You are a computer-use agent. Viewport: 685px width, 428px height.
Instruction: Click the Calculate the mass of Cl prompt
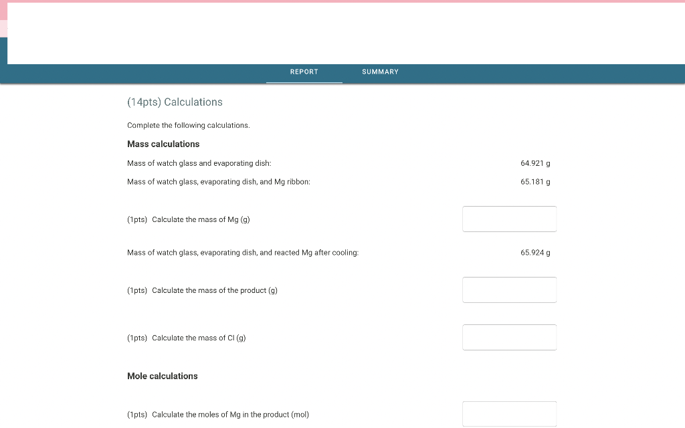185,338
